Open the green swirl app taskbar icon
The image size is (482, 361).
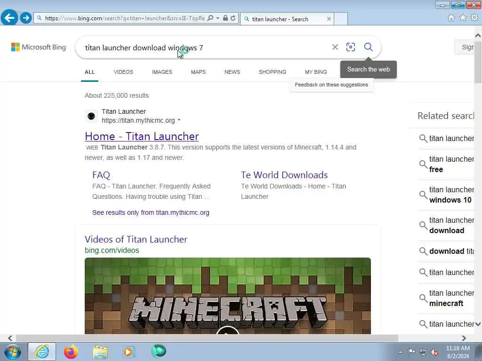click(x=159, y=351)
